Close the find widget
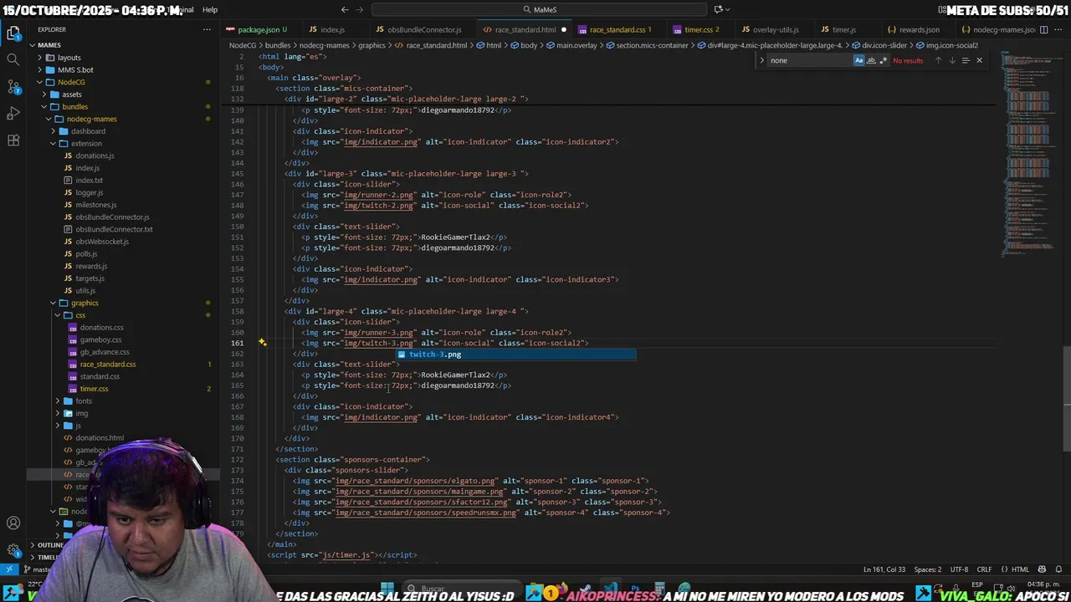The height and width of the screenshot is (602, 1071). coord(979,60)
